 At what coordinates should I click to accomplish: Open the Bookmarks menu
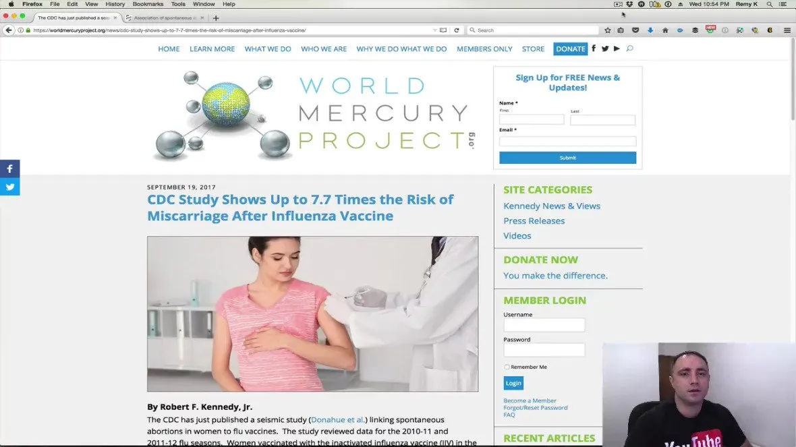click(148, 4)
